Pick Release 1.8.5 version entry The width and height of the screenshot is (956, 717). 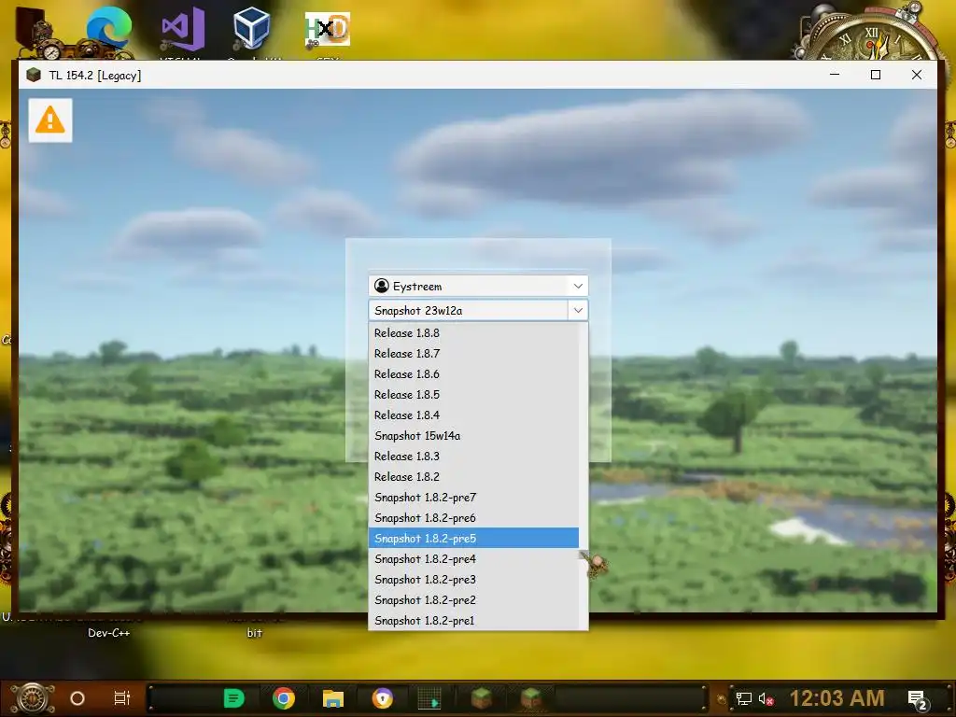[473, 395]
